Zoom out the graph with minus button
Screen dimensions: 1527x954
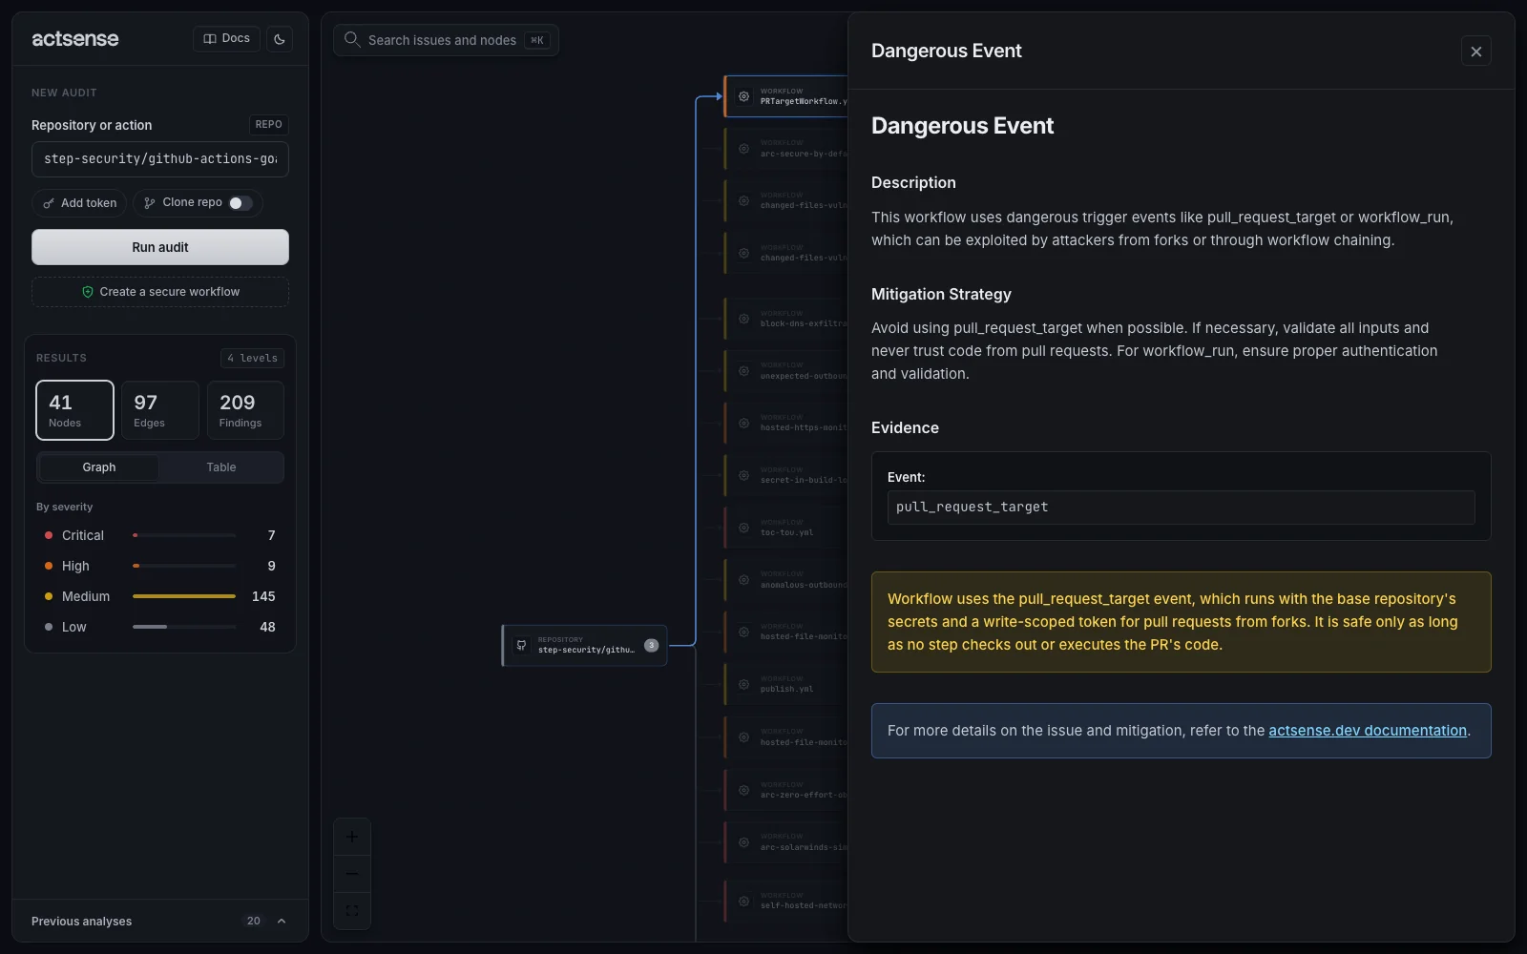[x=351, y=874]
